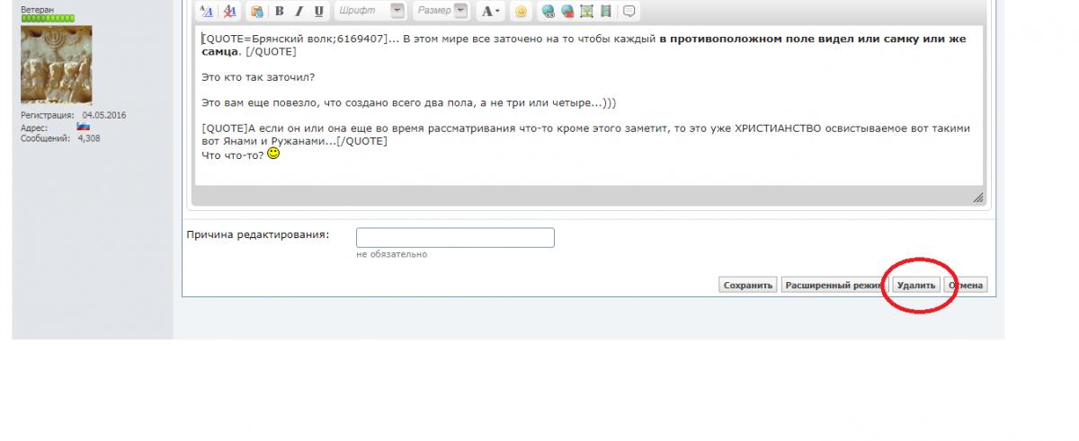
Task: Click the insert image icon
Action: [586, 12]
